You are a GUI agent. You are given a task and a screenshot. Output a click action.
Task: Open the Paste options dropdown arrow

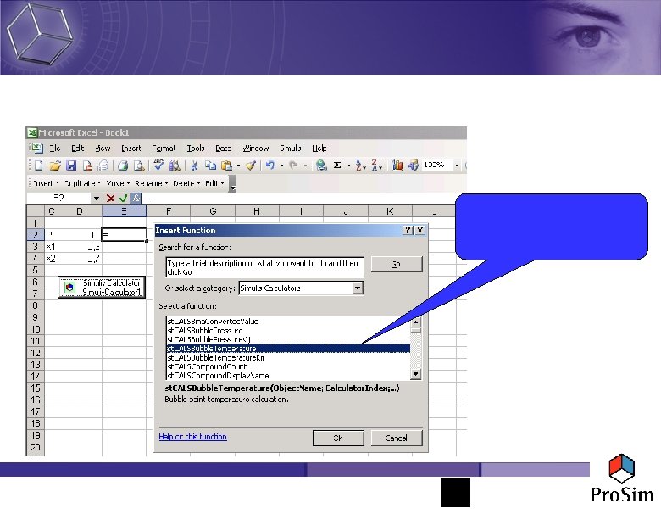pyautogui.click(x=238, y=166)
